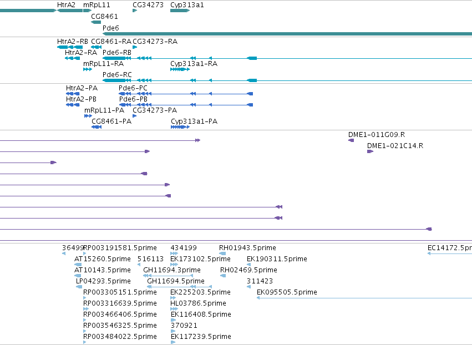Click the CG34273-PA protein label
Image resolution: width=472 pixels, height=345 pixels.
[x=155, y=110]
